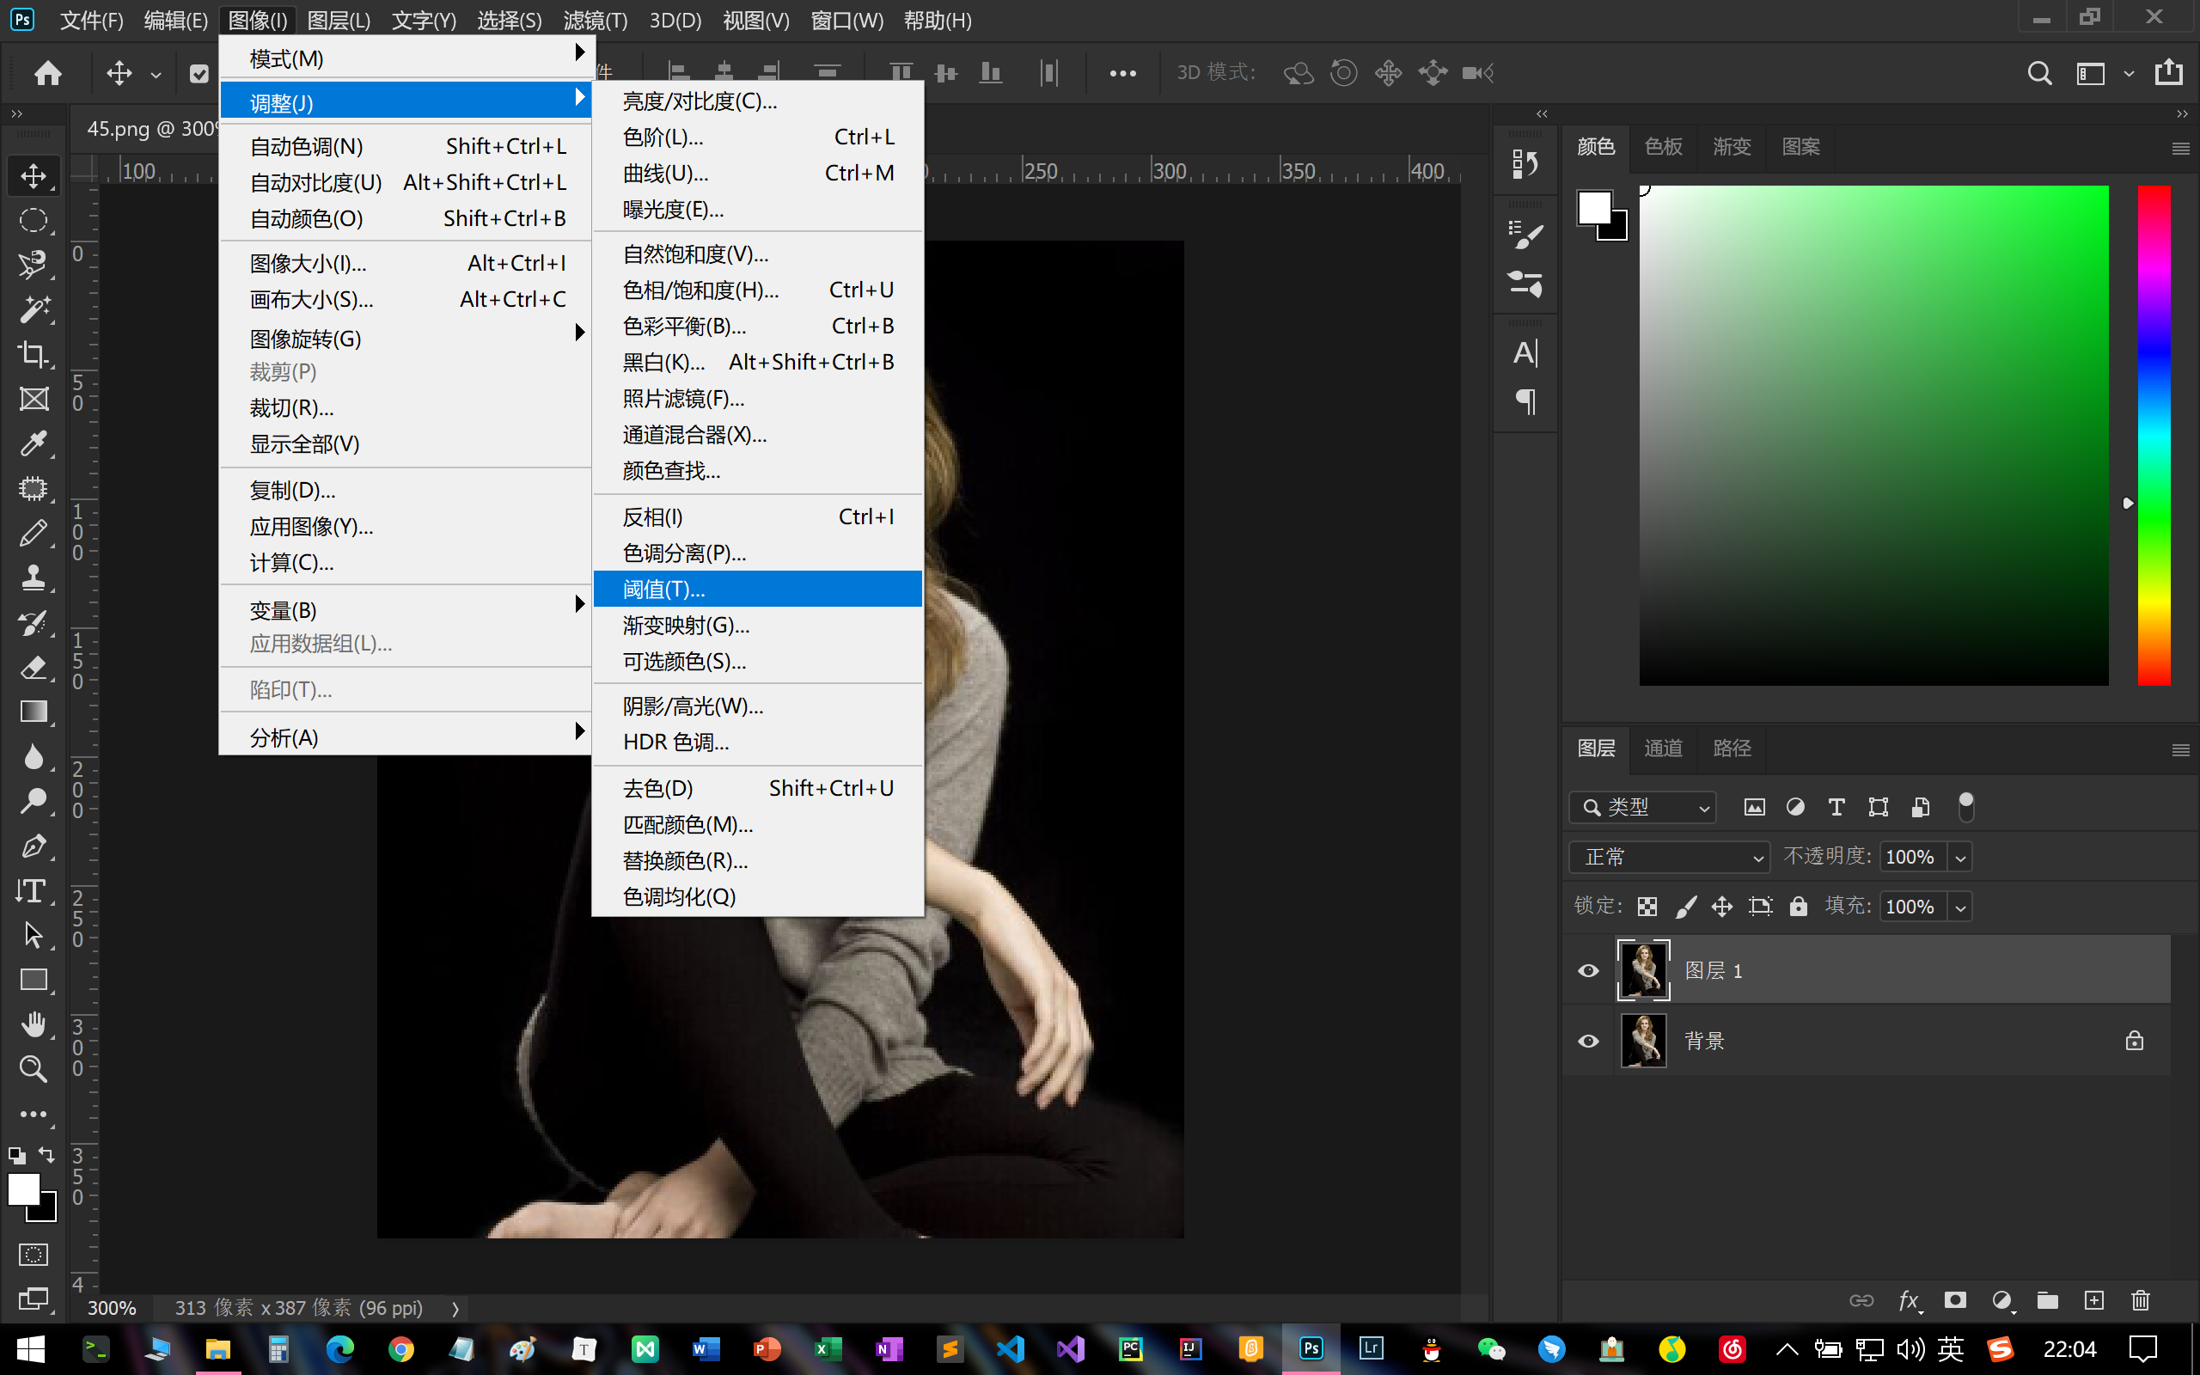The image size is (2200, 1375).
Task: Switch to the 通道 tab
Action: [1663, 748]
